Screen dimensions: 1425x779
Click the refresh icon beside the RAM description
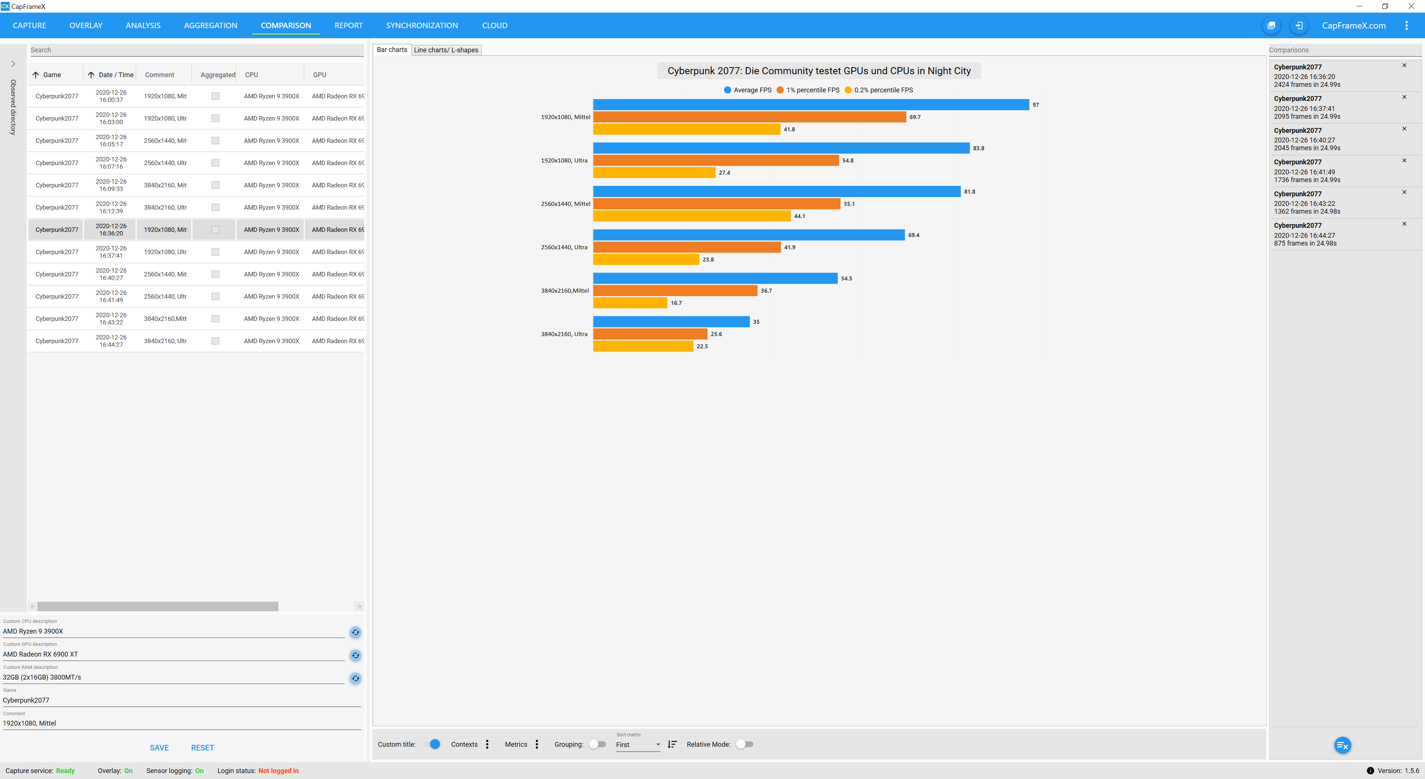coord(355,678)
